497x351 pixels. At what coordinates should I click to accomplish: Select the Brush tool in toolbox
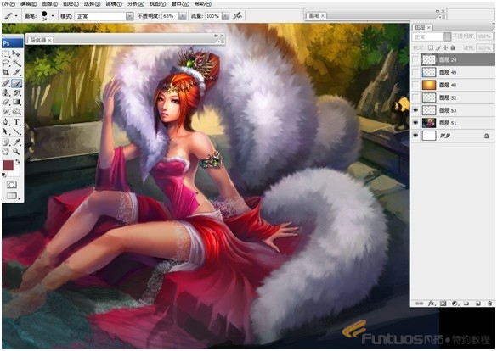[16, 83]
